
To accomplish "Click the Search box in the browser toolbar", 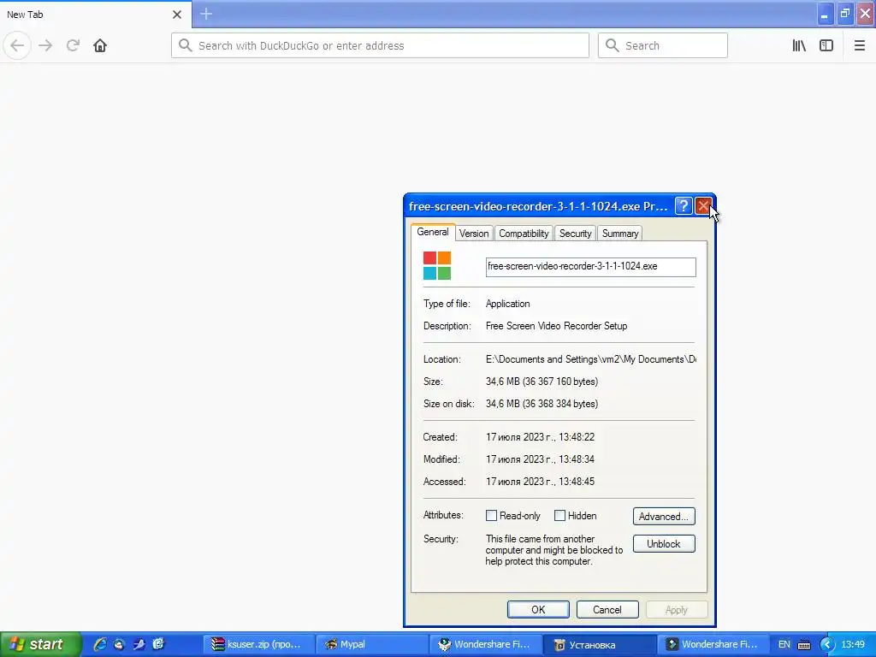I will tap(663, 45).
